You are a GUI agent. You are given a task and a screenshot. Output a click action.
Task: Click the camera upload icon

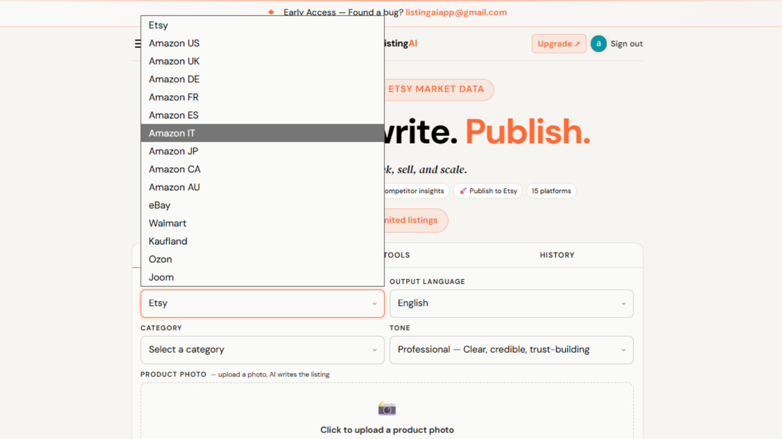[x=387, y=408]
